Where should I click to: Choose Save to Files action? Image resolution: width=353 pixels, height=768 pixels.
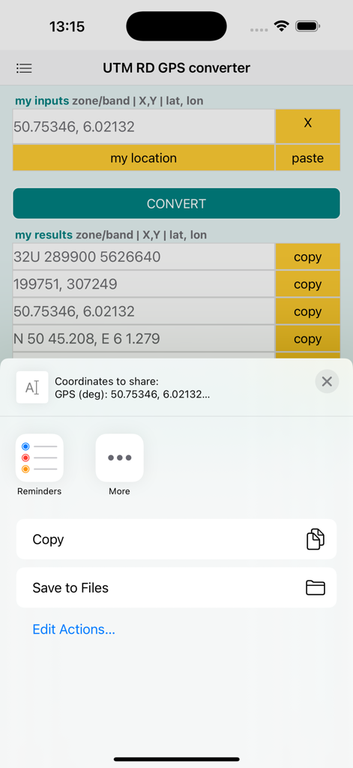[176, 588]
